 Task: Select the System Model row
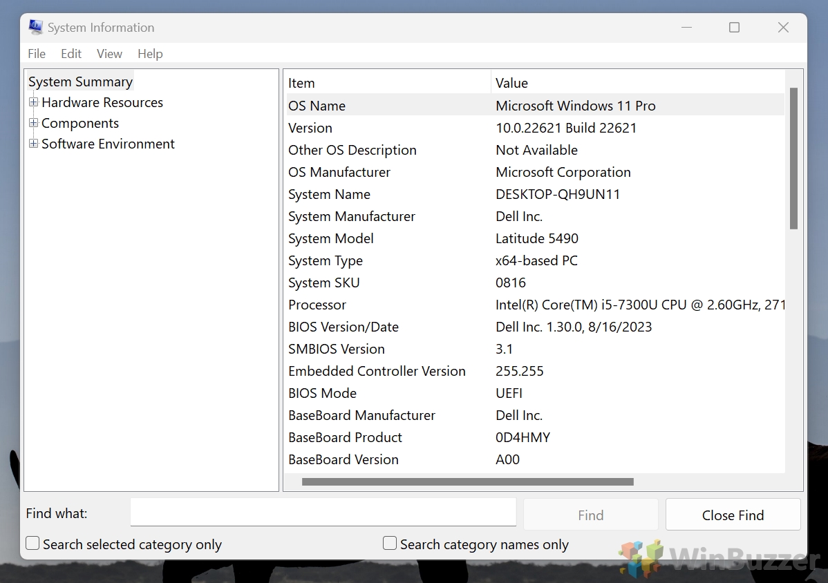[536, 238]
